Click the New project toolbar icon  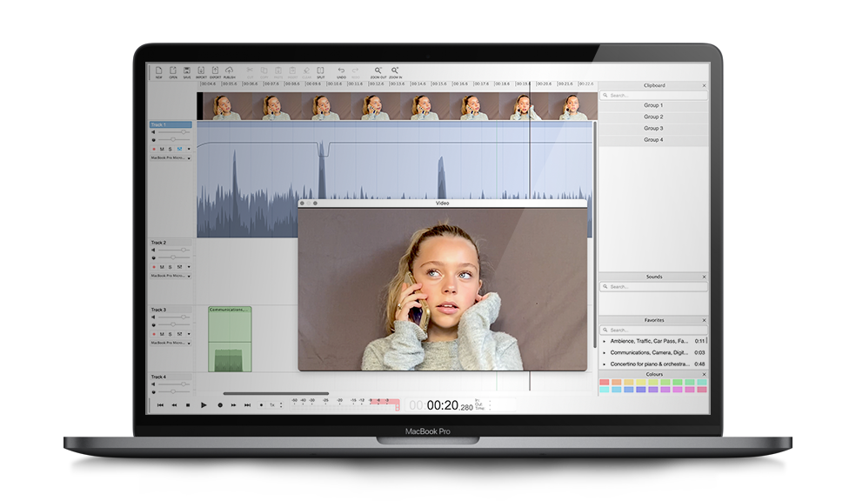[159, 71]
